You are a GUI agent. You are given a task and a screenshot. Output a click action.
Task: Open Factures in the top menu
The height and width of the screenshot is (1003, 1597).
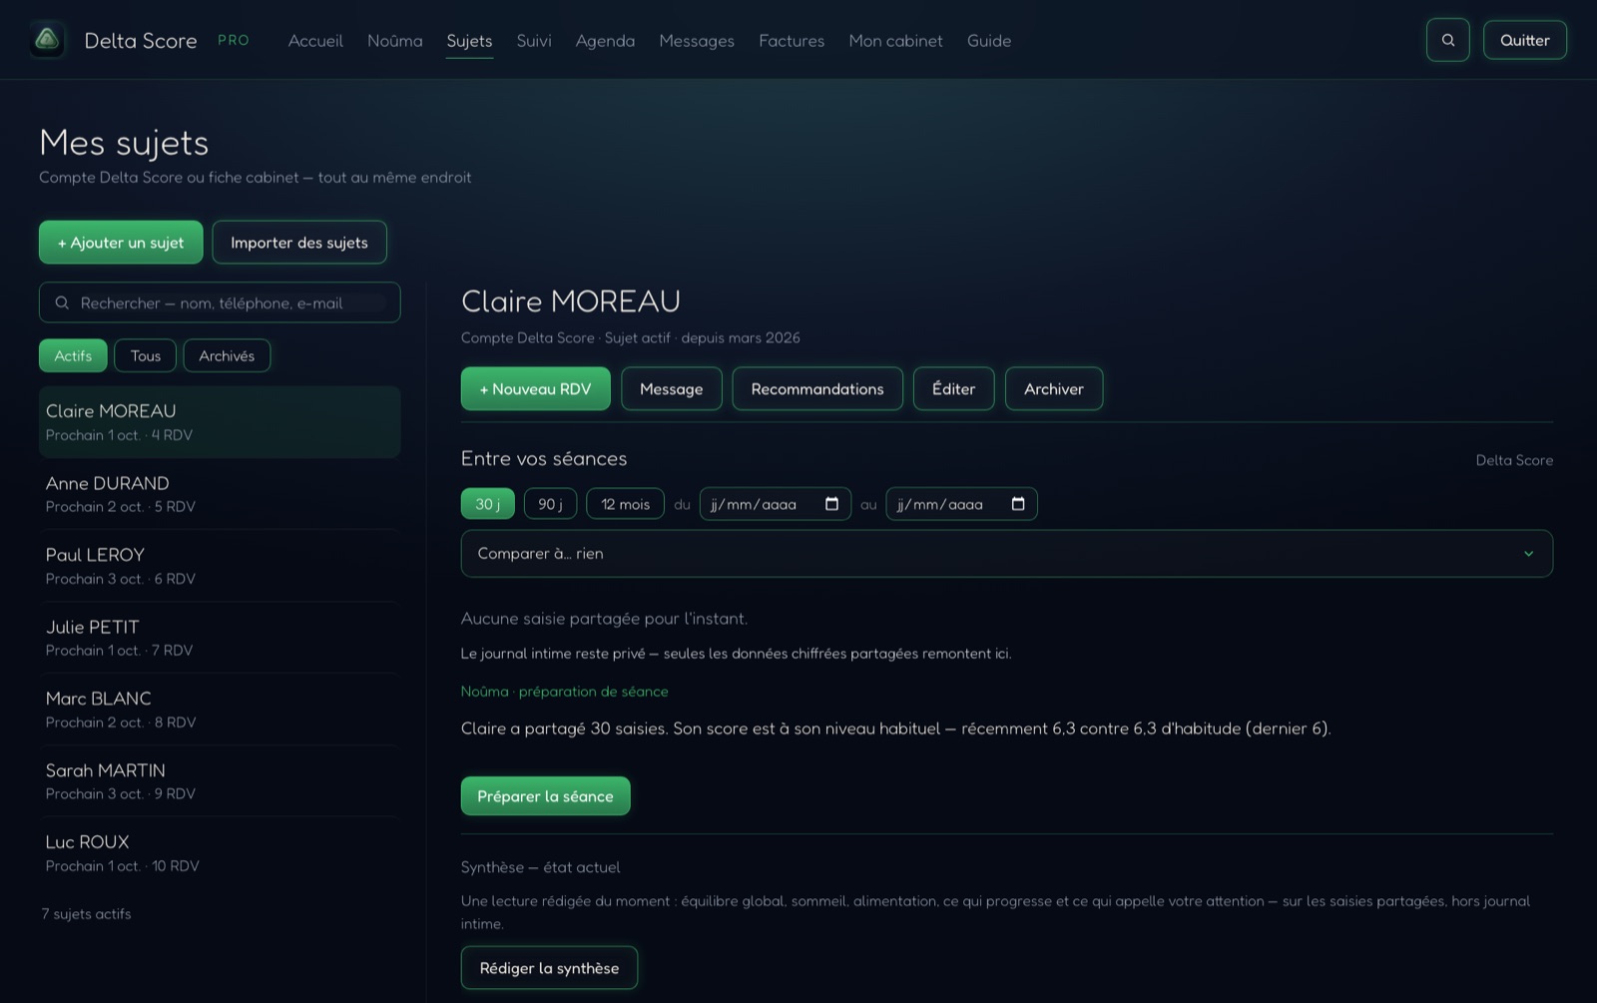click(x=792, y=41)
